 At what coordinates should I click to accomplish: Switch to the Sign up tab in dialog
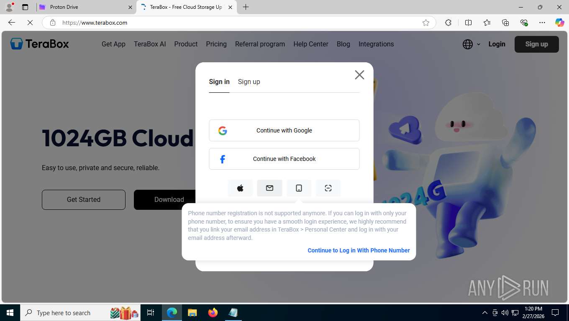click(249, 82)
